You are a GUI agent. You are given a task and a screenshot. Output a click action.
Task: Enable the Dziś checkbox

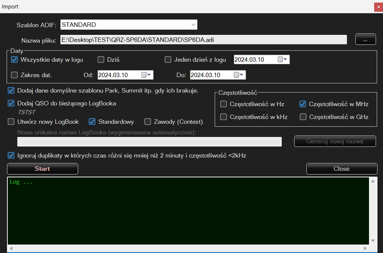click(x=101, y=60)
